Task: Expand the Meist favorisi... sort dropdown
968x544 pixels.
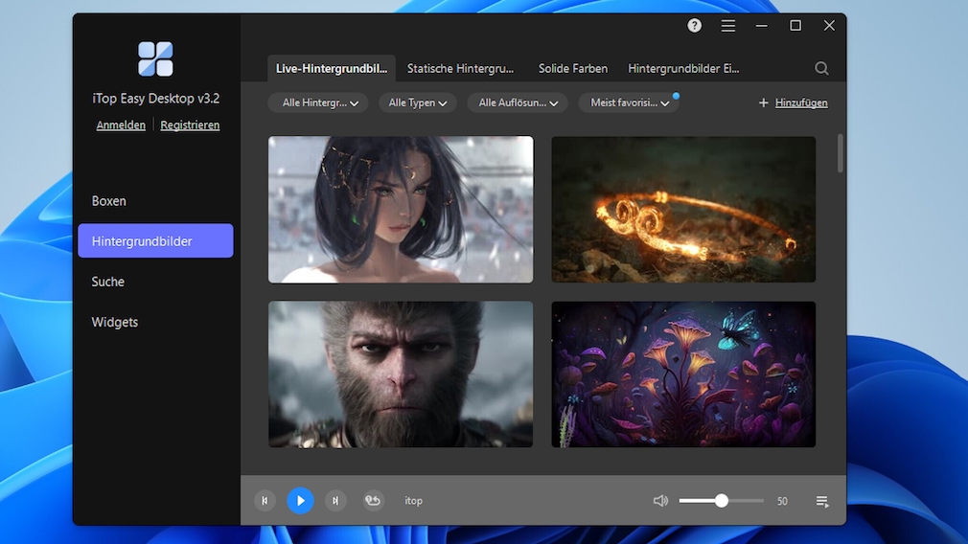Action: click(629, 103)
